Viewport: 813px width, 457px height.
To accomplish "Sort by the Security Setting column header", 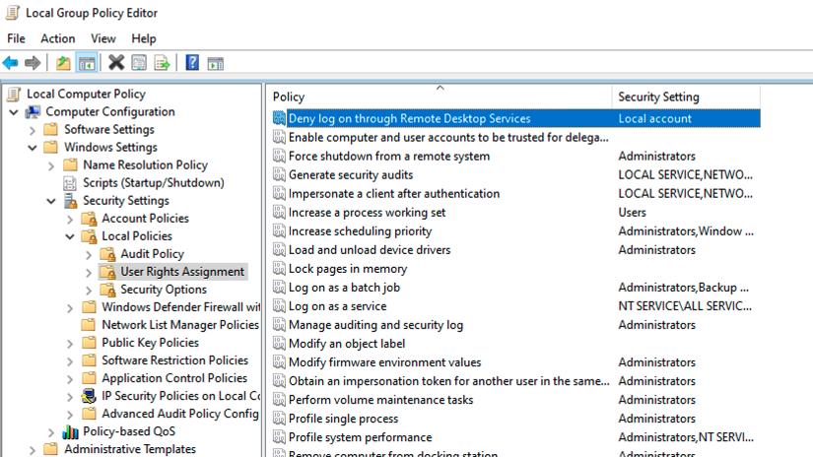I will tap(686, 97).
